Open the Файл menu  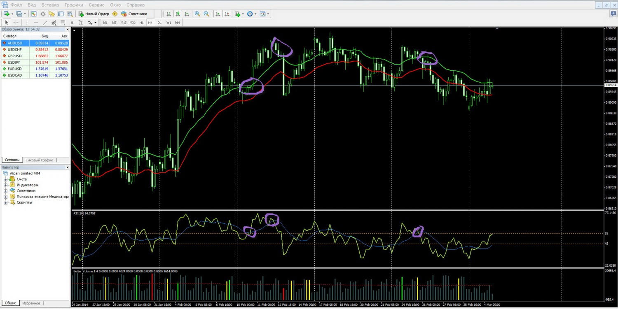point(16,5)
